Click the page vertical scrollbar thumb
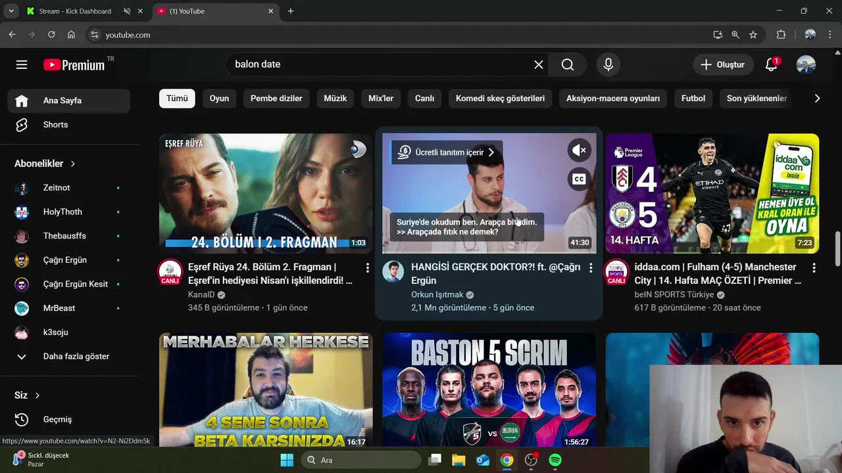 (837, 249)
